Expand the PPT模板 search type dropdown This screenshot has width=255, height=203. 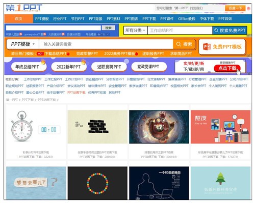23,44
